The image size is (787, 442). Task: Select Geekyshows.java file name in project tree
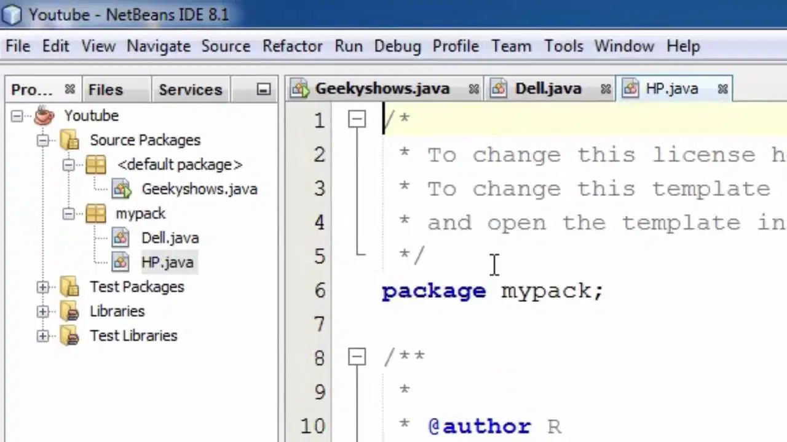click(x=200, y=189)
